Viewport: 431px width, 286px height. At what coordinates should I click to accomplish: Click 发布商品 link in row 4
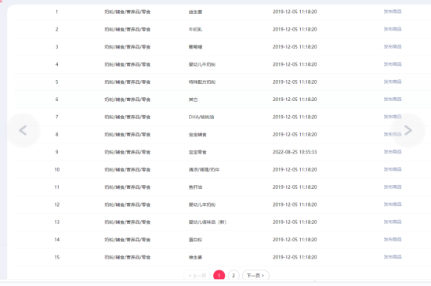click(x=393, y=64)
